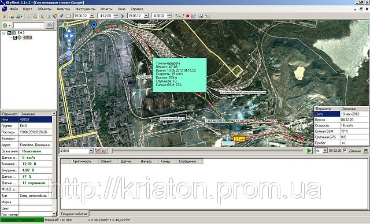Viewport: 370px width, 224px height.
Task: Toggle the EM3 group checkbox
Action: tap(9, 33)
